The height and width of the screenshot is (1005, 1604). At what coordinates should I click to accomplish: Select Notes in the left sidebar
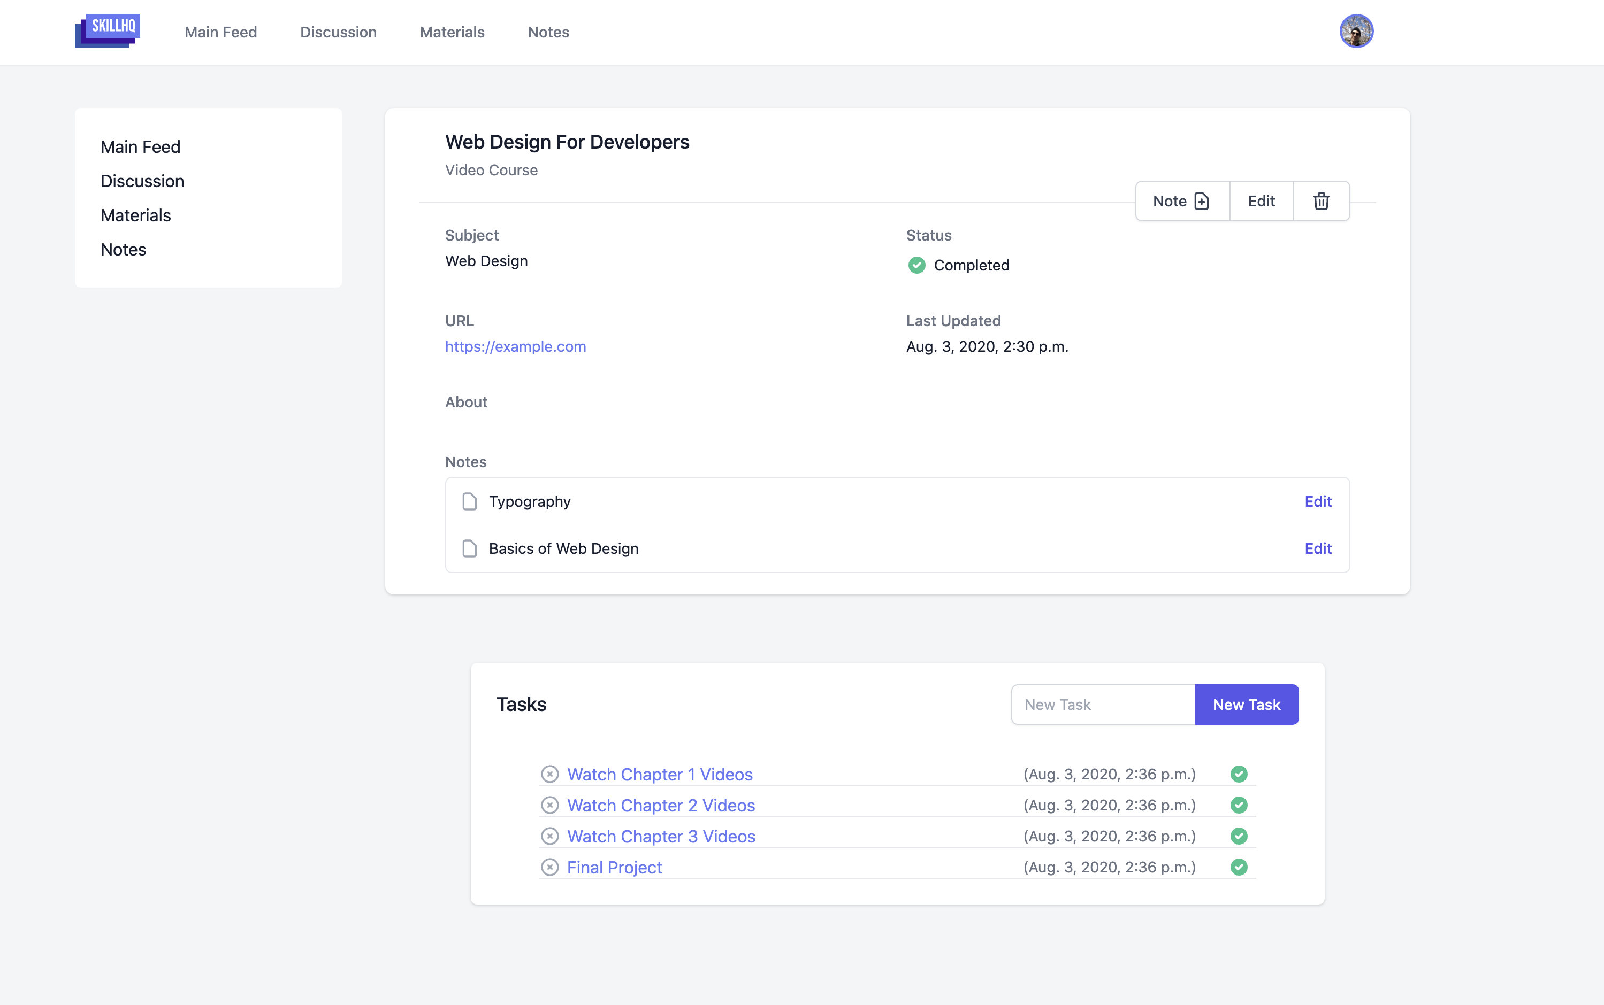point(123,249)
